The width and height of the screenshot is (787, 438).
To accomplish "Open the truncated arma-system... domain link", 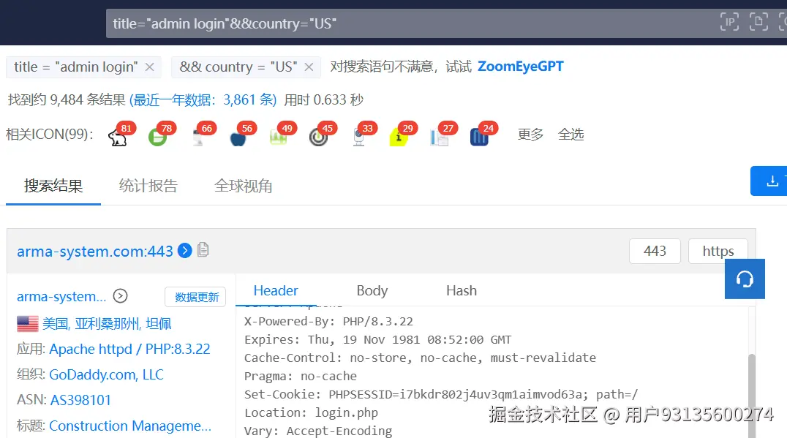I will tap(61, 297).
